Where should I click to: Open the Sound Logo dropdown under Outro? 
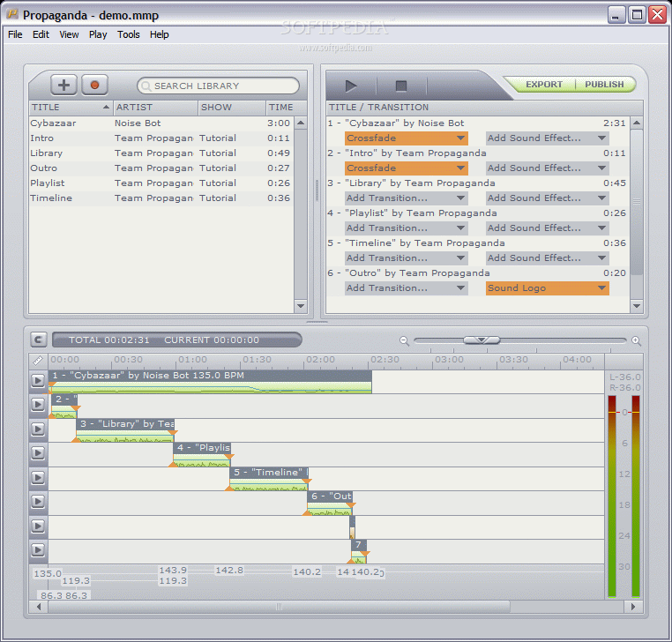pyautogui.click(x=547, y=288)
